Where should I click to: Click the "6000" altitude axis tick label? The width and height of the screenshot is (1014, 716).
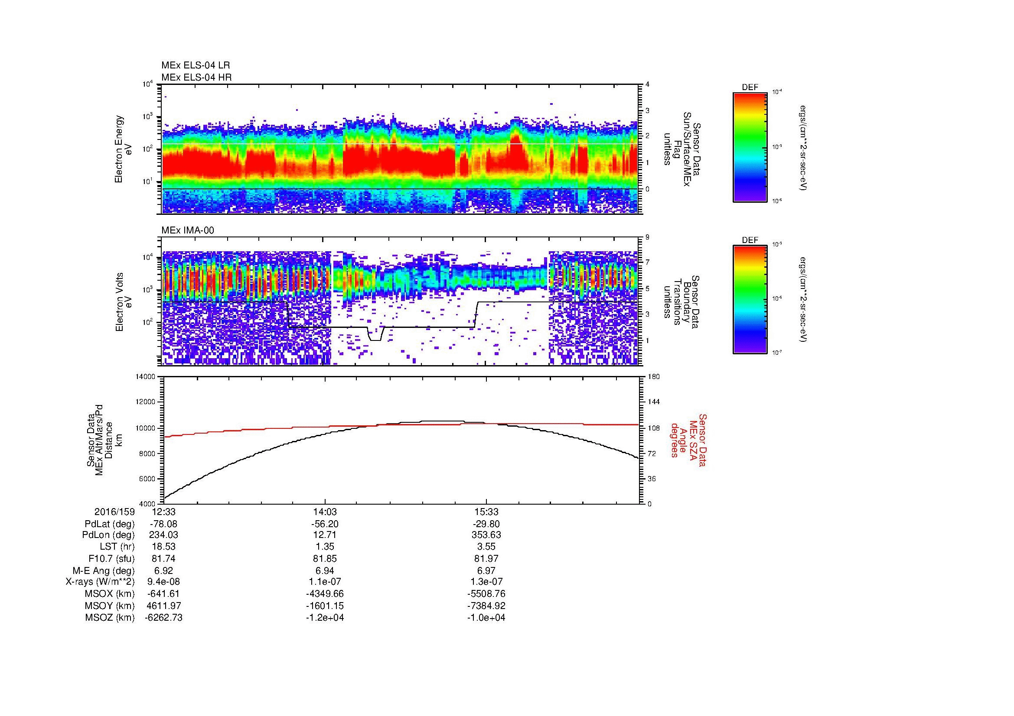[148, 478]
